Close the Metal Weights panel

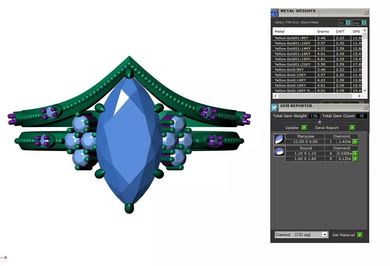click(366, 13)
